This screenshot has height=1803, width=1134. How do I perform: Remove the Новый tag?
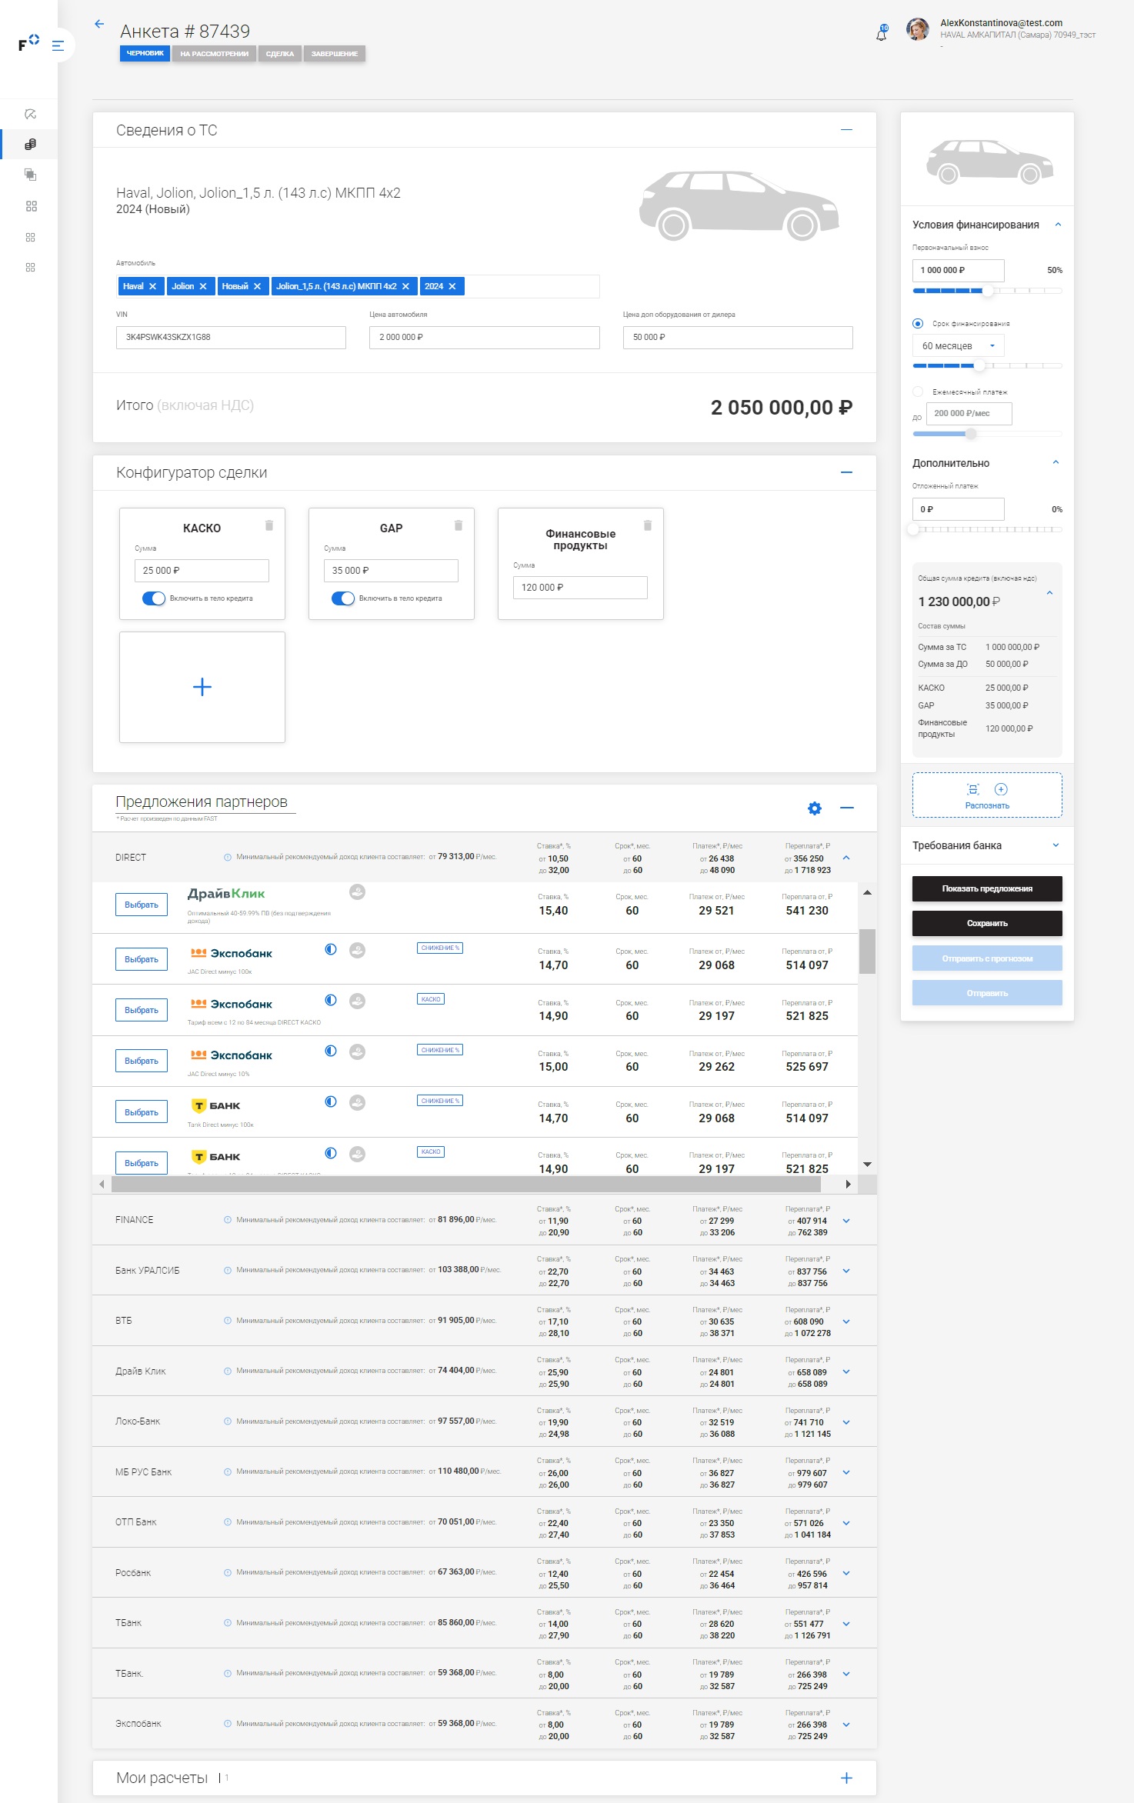pos(257,286)
